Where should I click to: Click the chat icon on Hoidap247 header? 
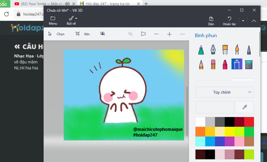click(x=263, y=28)
